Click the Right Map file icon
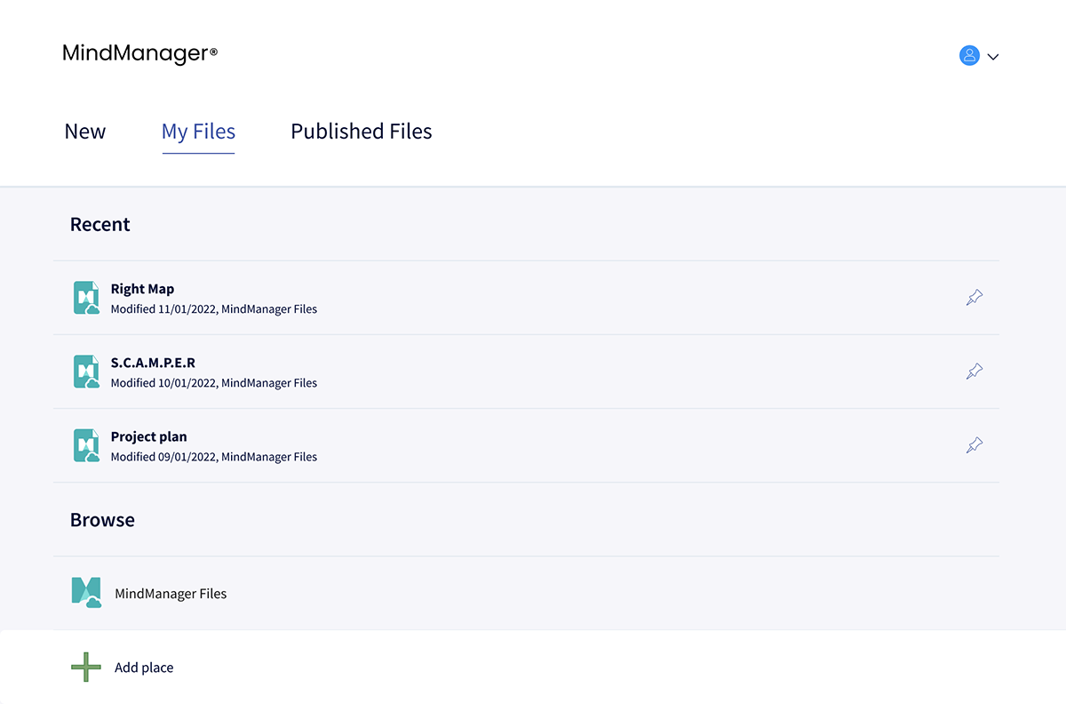 (86, 298)
